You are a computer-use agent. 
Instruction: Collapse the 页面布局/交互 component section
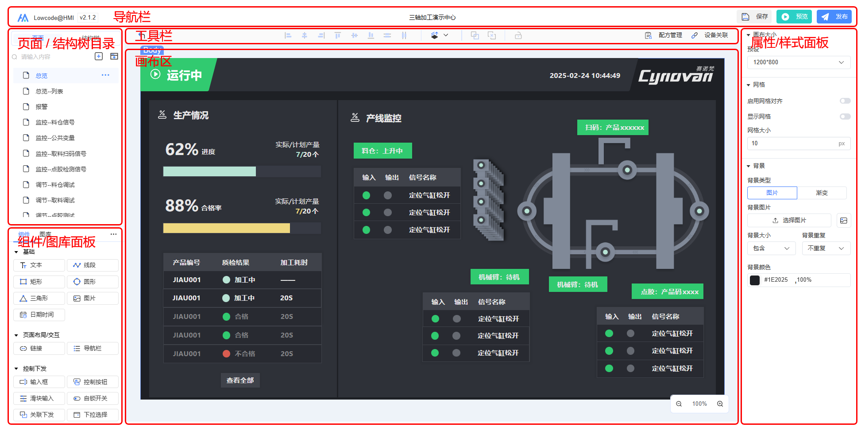[16, 335]
